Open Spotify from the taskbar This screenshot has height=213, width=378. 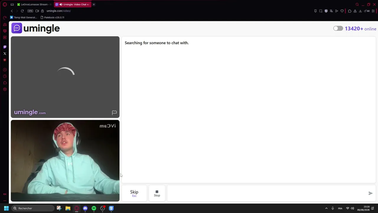94,208
